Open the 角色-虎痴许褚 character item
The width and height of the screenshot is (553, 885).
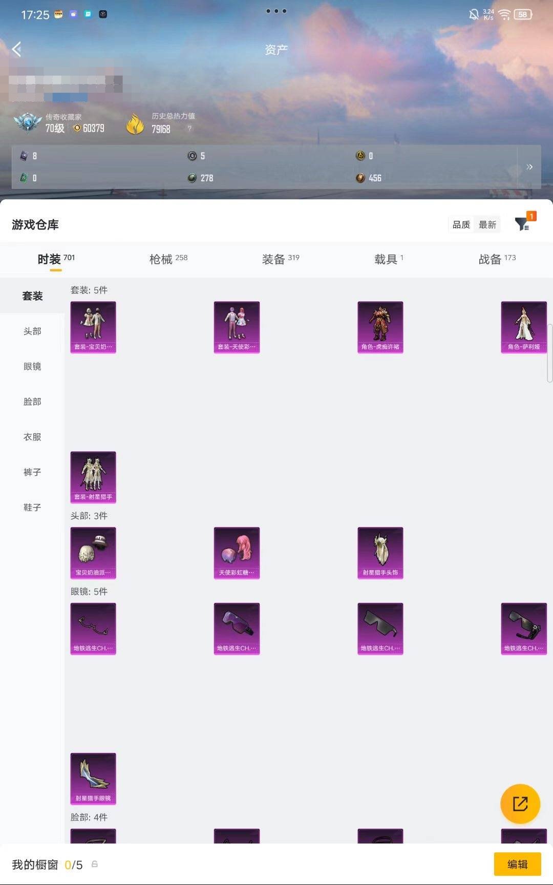(380, 327)
